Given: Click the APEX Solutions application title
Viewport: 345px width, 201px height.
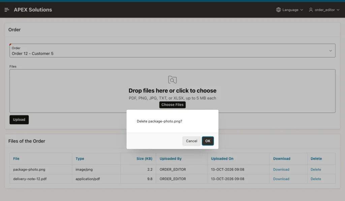Looking at the screenshot, I should click(33, 10).
